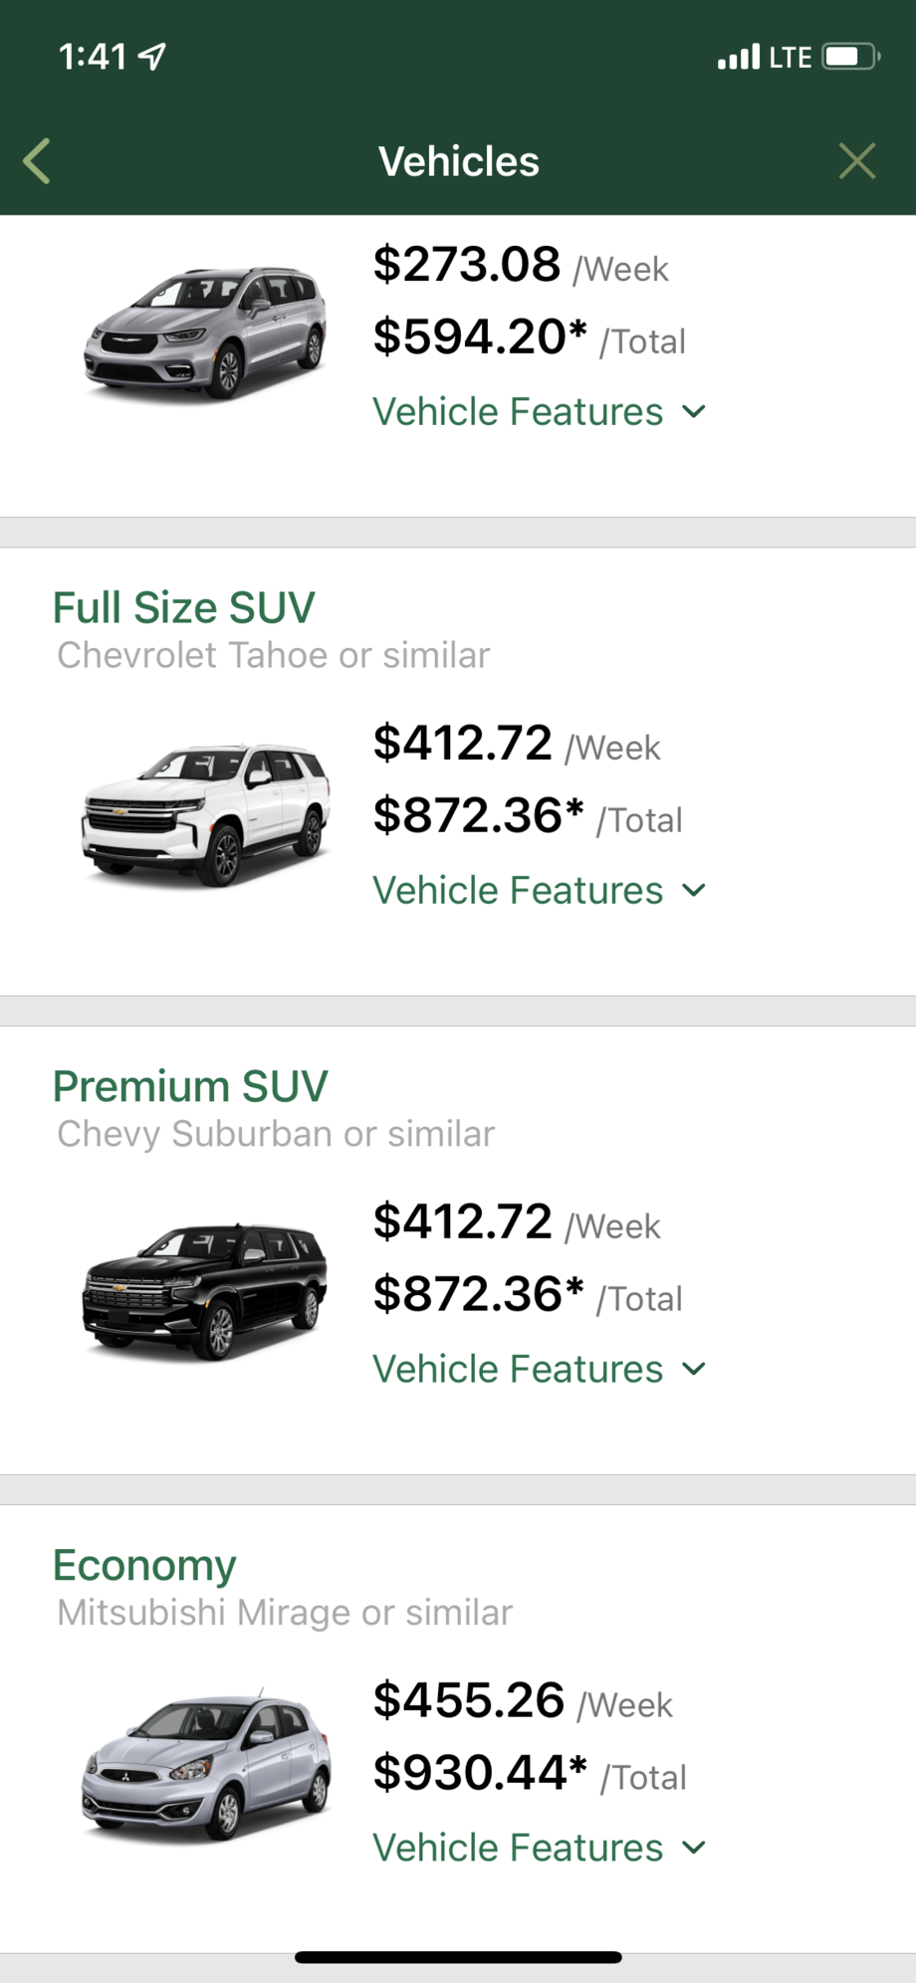Image resolution: width=916 pixels, height=1983 pixels.
Task: Expand Vehicle Features for Full Size SUV
Action: [539, 891]
